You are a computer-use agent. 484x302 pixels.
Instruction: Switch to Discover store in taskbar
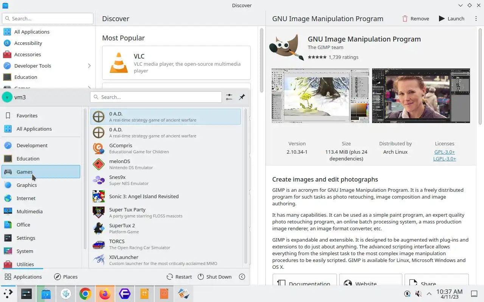click(46, 294)
